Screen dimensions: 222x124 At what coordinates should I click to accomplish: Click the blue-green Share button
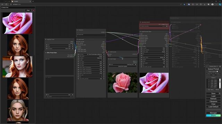tap(213, 115)
